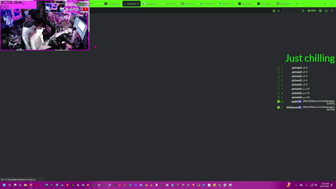Show hidden system tray icons chevron

pyautogui.click(x=296, y=185)
